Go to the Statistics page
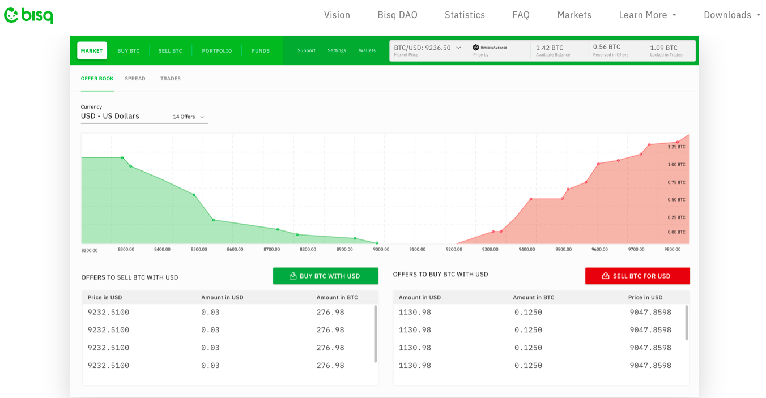 [465, 15]
